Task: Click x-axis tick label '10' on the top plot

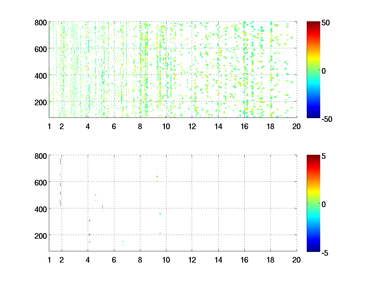Action: (166, 127)
